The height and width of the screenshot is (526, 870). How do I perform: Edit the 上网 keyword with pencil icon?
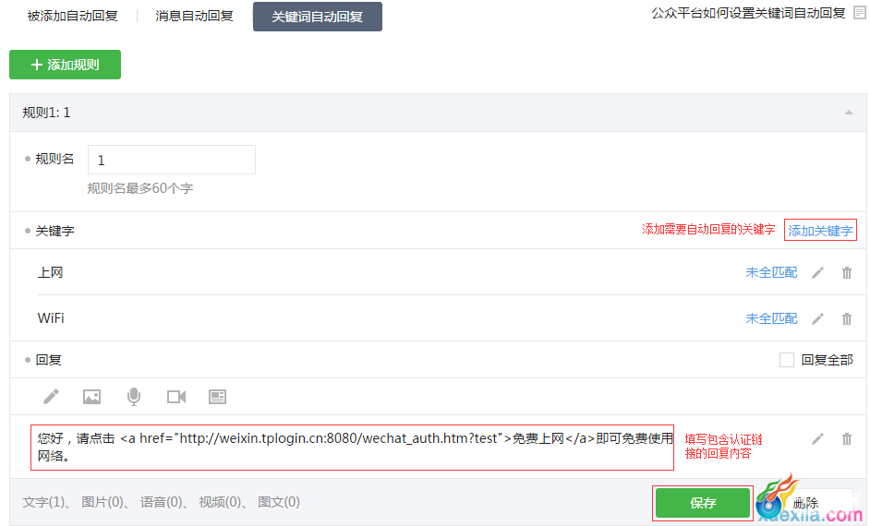(818, 273)
